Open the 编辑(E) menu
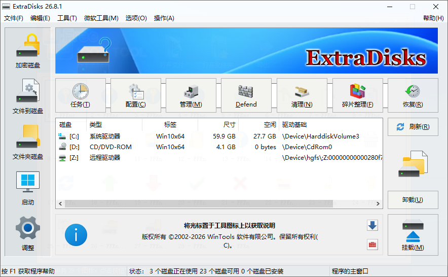The height and width of the screenshot is (277, 448). tap(40, 18)
